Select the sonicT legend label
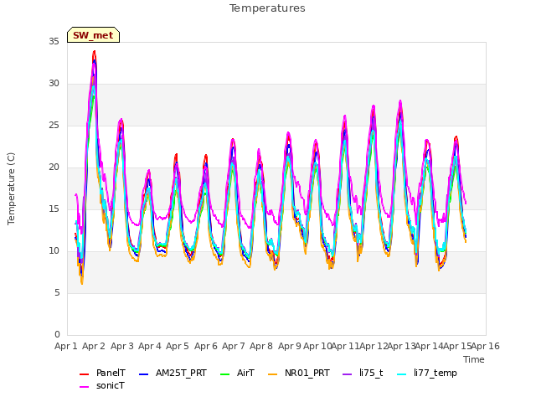The height and width of the screenshot is (402, 536). [x=111, y=385]
